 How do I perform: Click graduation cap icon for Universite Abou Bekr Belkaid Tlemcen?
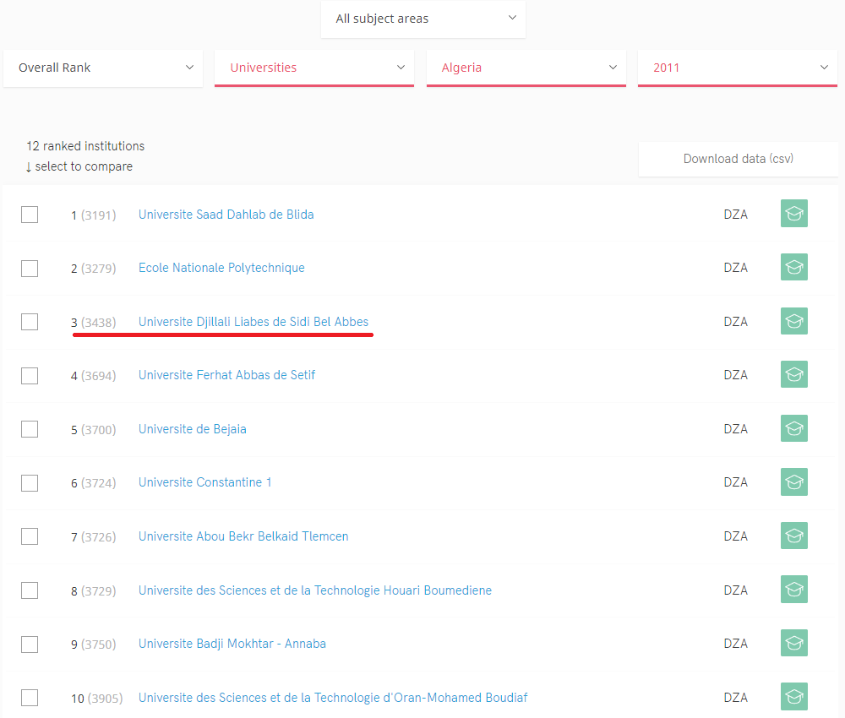coord(793,536)
